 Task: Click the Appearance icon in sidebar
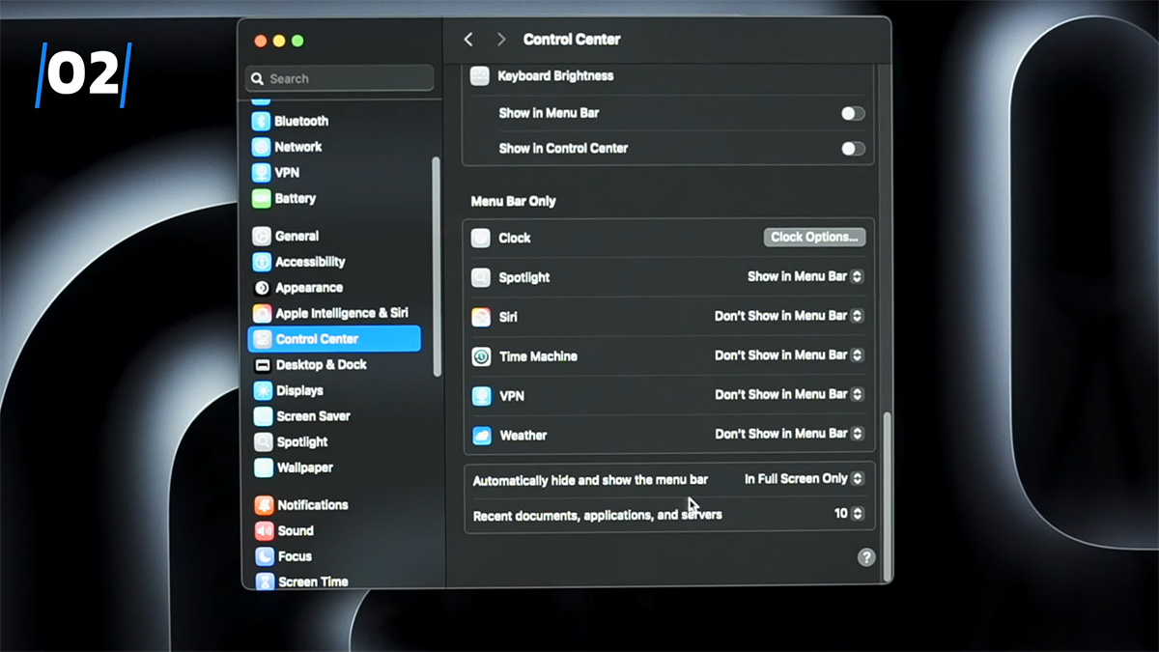pos(262,288)
